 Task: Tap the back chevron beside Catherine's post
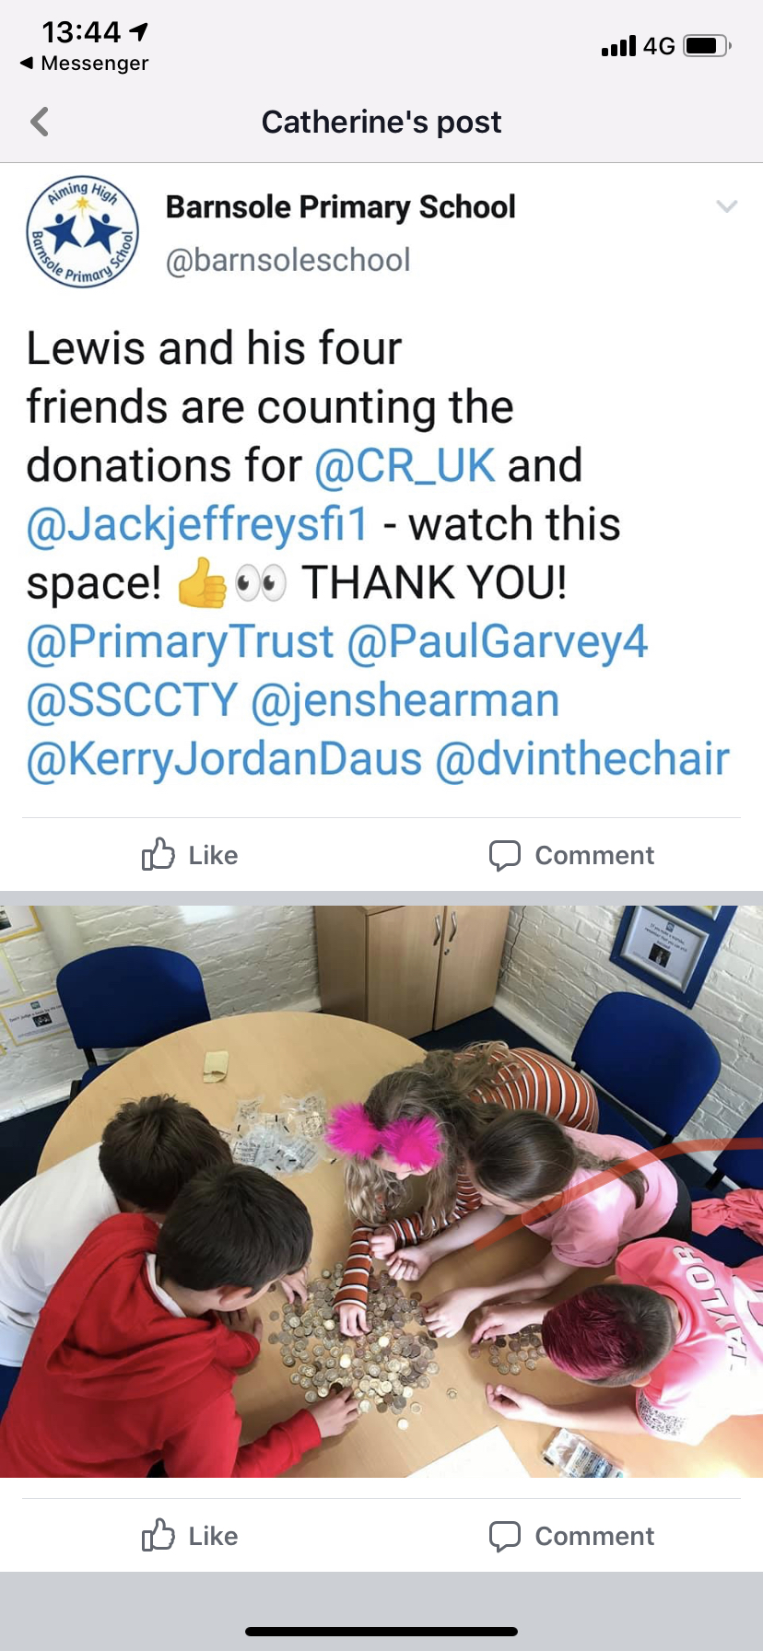coord(40,122)
